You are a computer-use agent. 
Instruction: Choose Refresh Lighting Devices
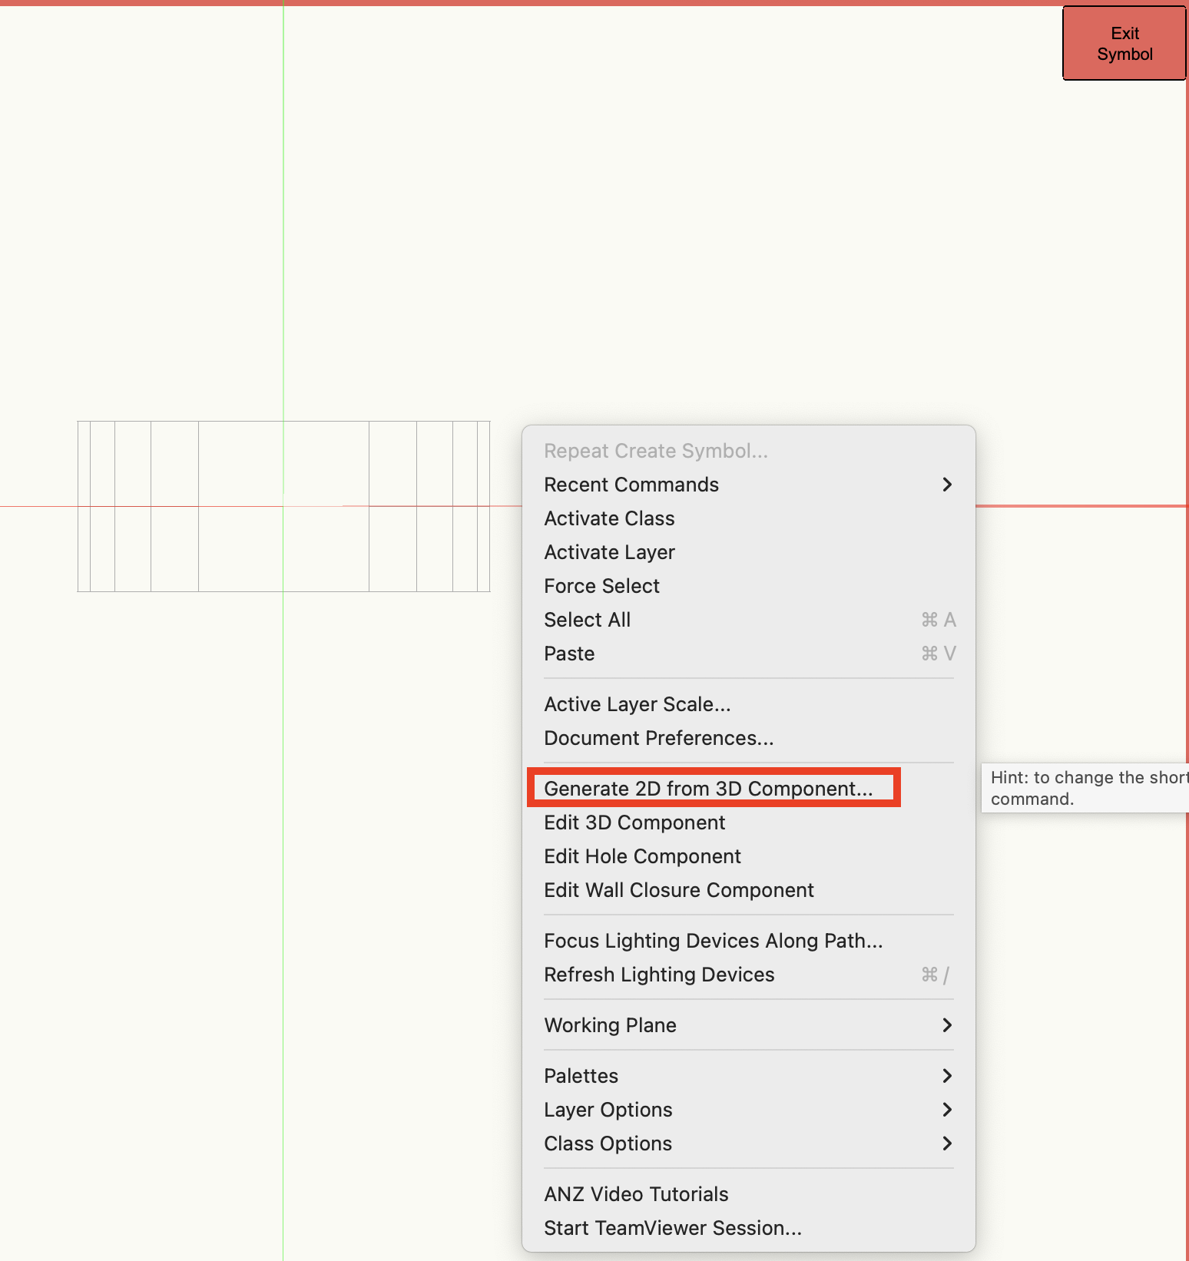[x=659, y=975]
